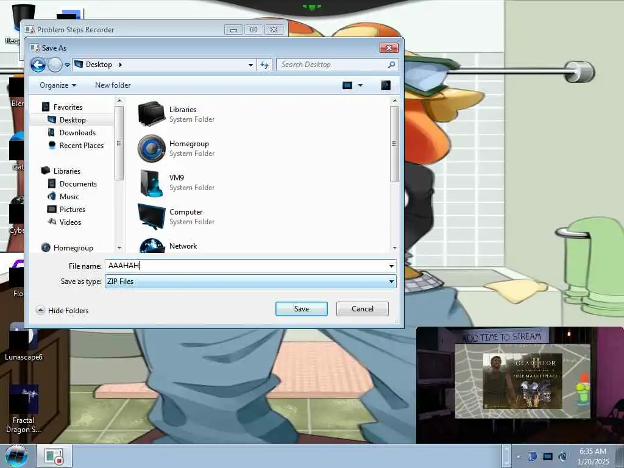Select Favorites in the navigation pane
Viewport: 624px width, 468px height.
coord(68,107)
